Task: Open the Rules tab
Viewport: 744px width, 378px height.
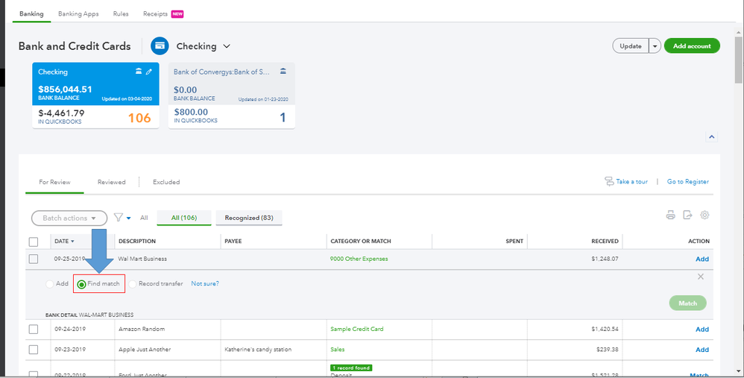Action: pos(121,14)
